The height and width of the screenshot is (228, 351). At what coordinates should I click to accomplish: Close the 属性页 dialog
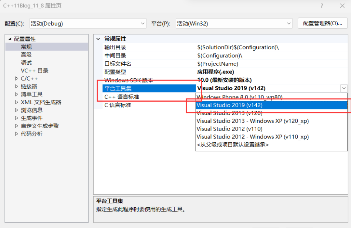coord(342,6)
